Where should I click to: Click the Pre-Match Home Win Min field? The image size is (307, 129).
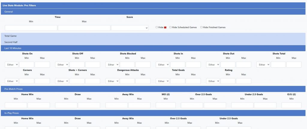click(x=16, y=105)
